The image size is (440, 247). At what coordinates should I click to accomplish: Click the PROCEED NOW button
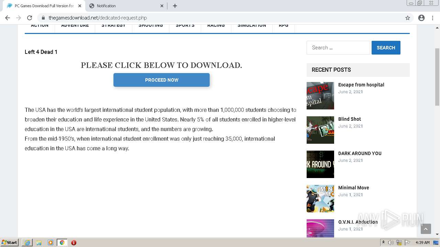point(162,80)
